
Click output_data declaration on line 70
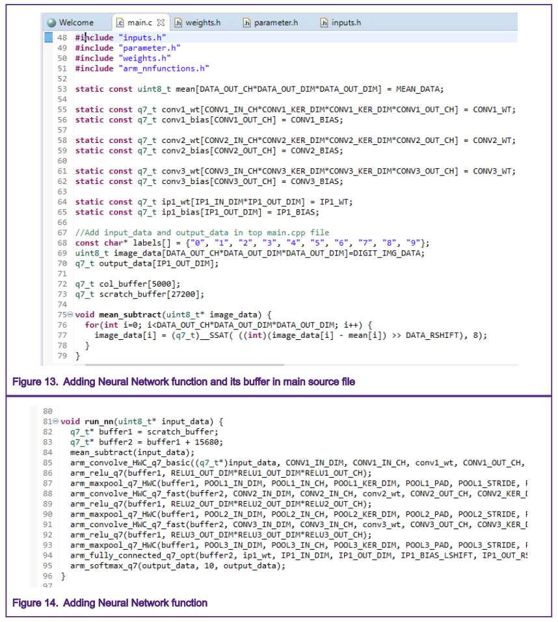point(126,263)
